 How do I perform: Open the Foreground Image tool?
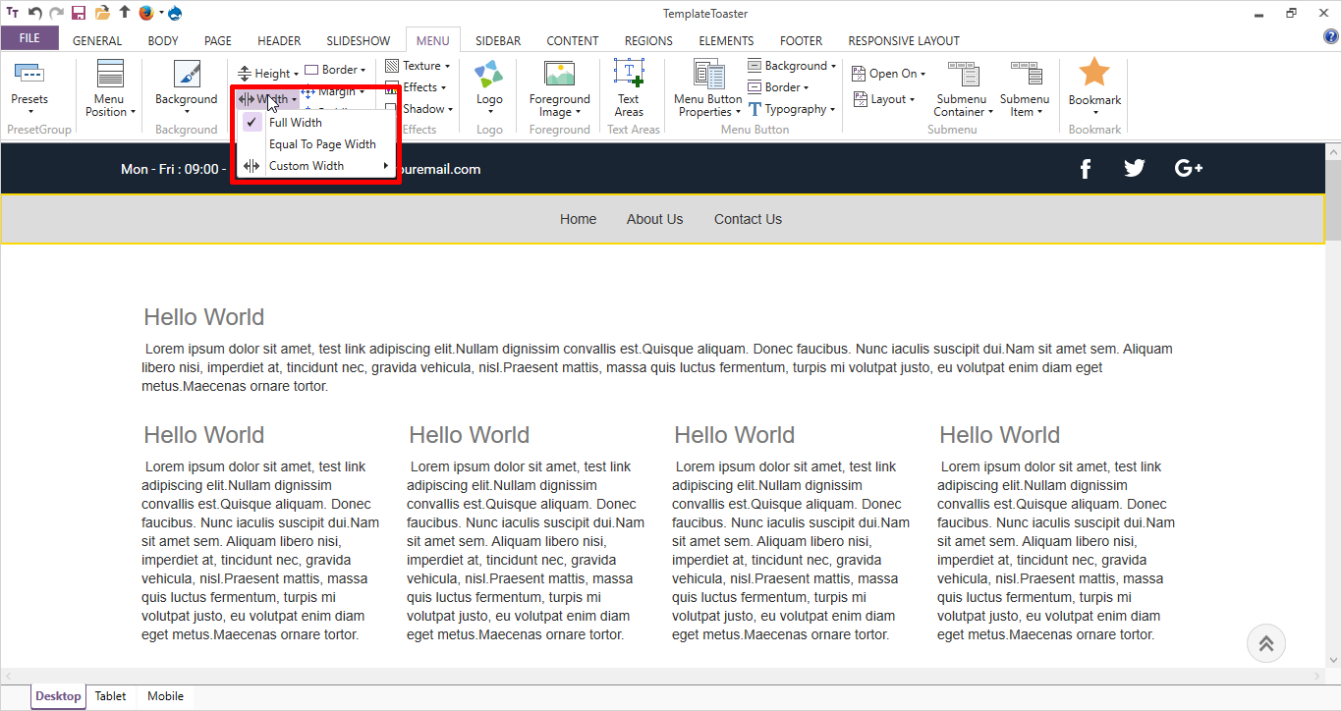[559, 75]
